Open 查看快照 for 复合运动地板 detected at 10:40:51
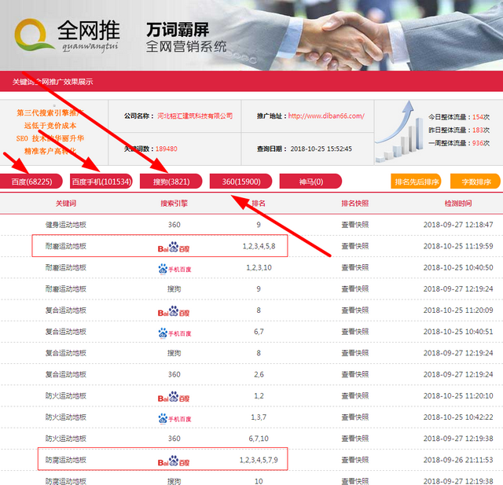Image resolution: width=503 pixels, height=485 pixels. [354, 332]
